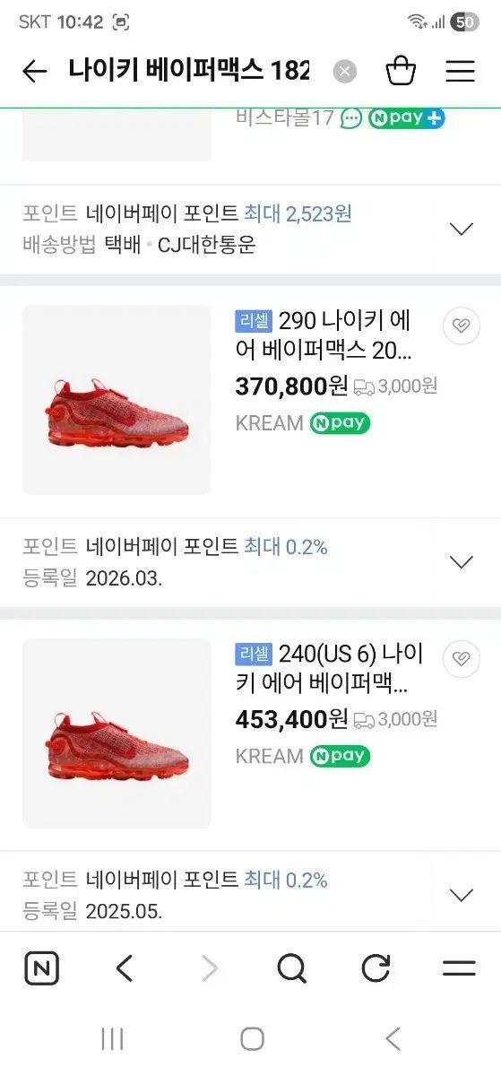
Task: Open the hamburger menu in header
Action: (x=461, y=72)
